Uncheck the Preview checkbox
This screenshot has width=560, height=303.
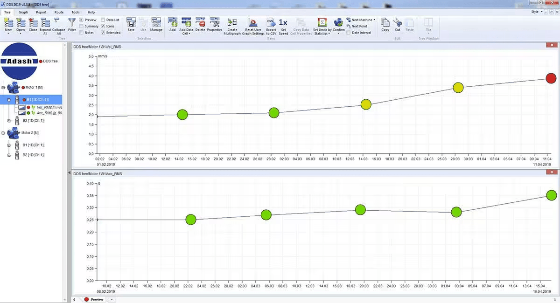pyautogui.click(x=82, y=20)
